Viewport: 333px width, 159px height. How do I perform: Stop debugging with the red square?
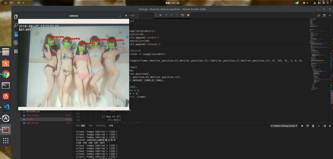point(188,15)
